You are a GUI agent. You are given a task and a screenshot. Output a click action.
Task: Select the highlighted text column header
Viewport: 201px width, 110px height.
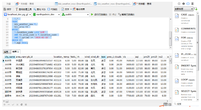104,57
